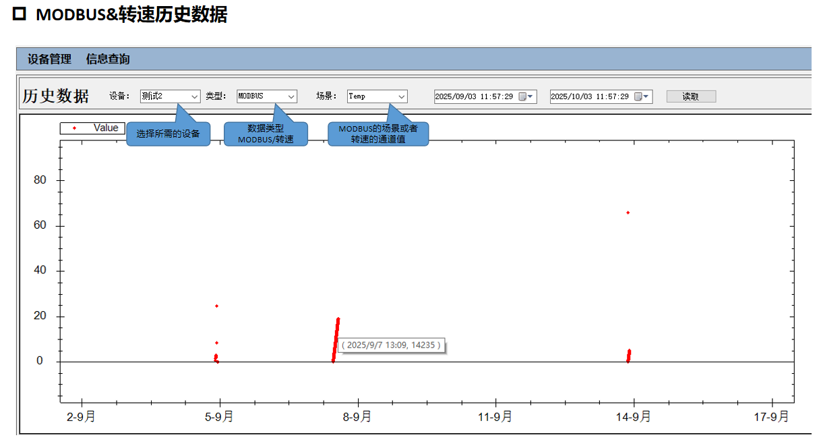Click the end date field 2025/10/03 11:57:29

pos(590,96)
